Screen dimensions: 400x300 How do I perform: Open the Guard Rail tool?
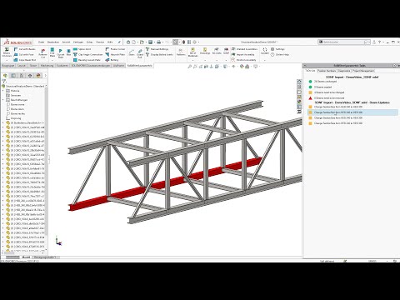coord(140,53)
